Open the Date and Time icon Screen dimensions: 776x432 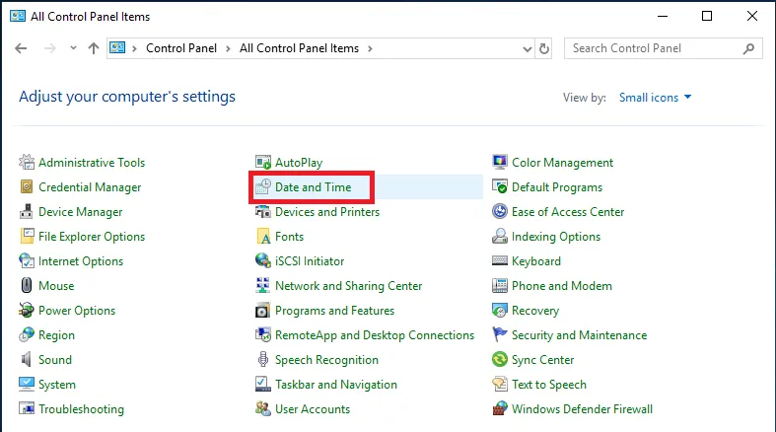pyautogui.click(x=263, y=186)
